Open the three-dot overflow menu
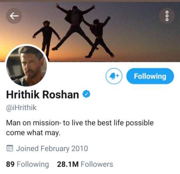Screen dimensions: 180x174 point(167,16)
